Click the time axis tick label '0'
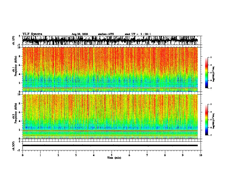The image size is (226, 174). [x=23, y=155]
